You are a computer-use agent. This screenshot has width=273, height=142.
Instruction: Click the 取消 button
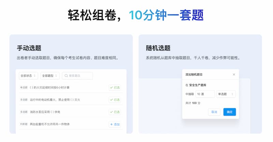pos(214,112)
